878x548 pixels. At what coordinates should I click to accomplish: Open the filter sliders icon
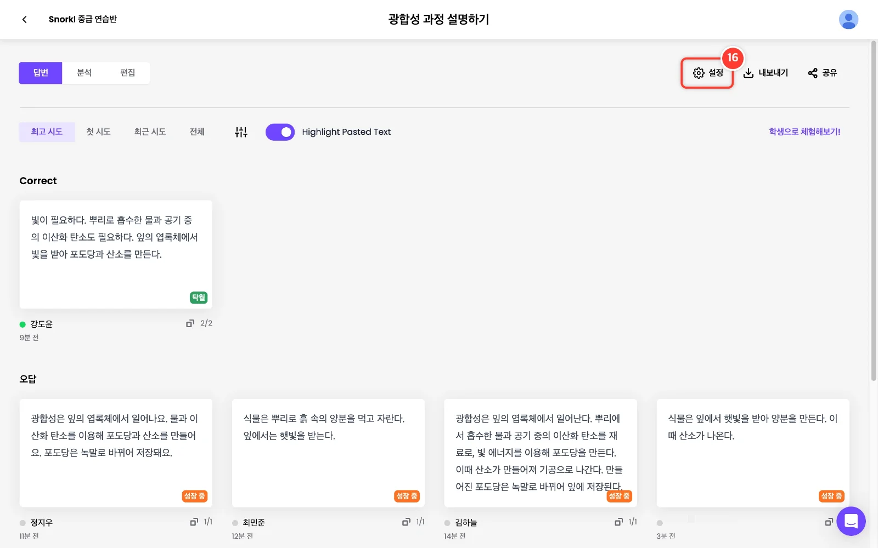(x=241, y=132)
